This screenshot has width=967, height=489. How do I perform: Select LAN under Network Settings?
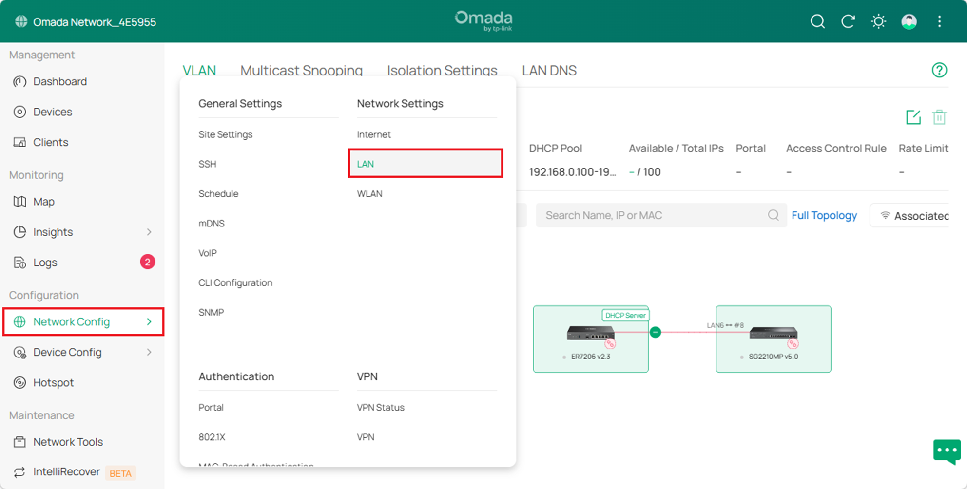click(x=425, y=164)
